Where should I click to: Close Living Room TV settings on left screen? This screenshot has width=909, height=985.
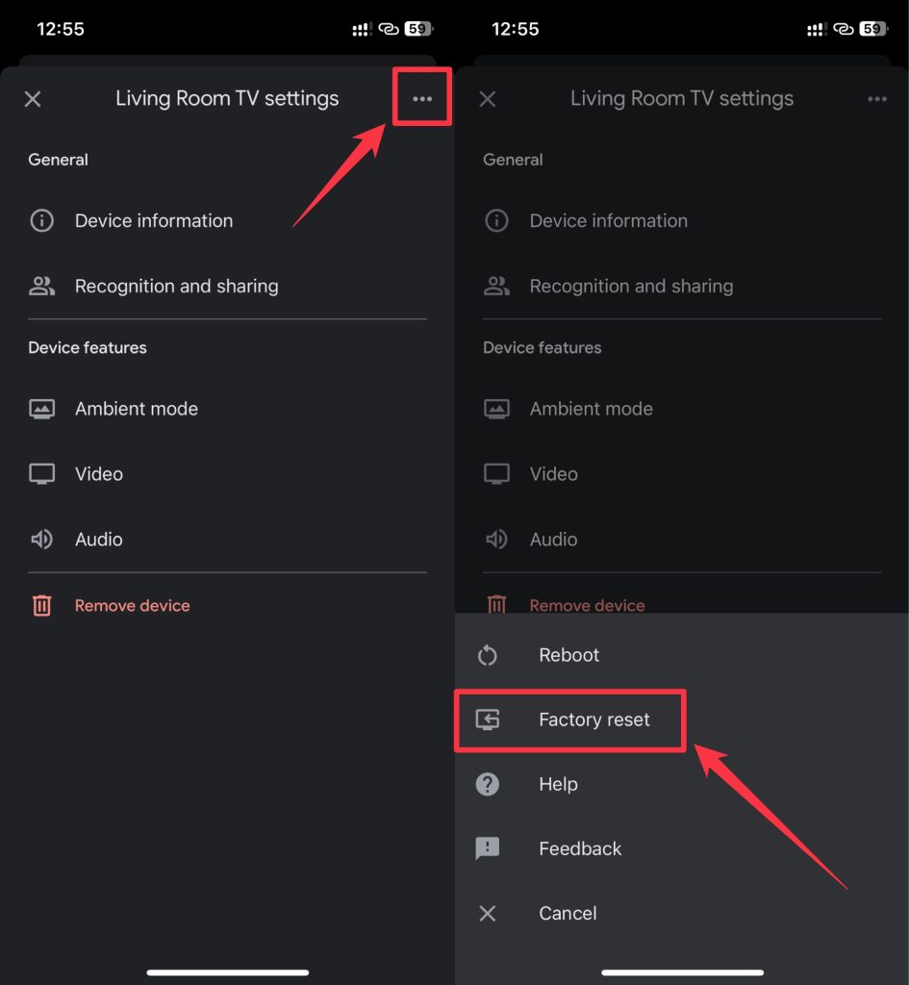coord(33,99)
